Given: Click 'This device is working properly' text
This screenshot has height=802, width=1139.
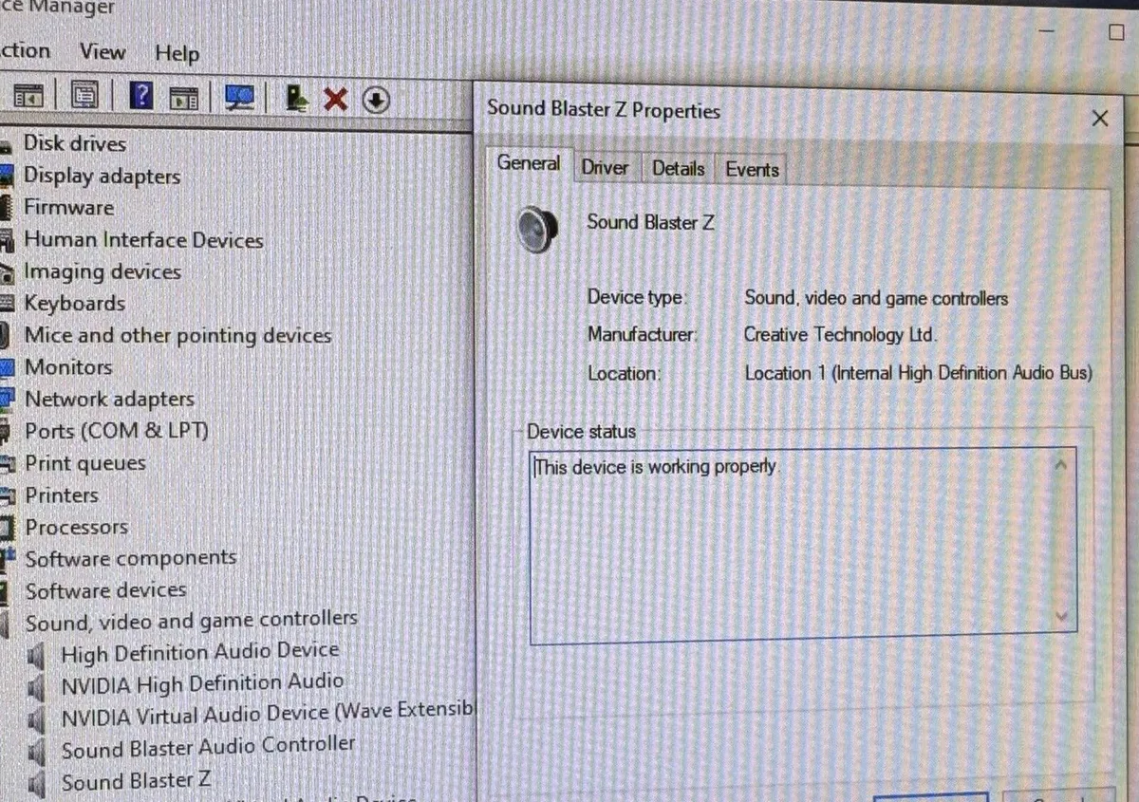Looking at the screenshot, I should [656, 467].
